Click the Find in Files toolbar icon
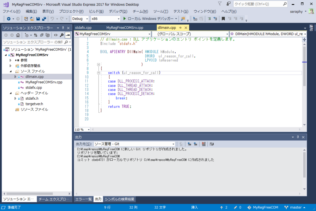The height and width of the screenshot is (211, 316). 183,19
